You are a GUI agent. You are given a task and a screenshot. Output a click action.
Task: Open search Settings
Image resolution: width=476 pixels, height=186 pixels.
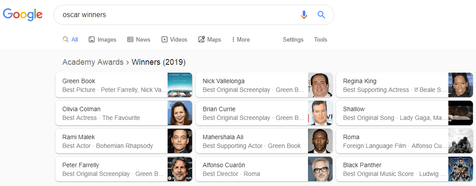pos(293,40)
